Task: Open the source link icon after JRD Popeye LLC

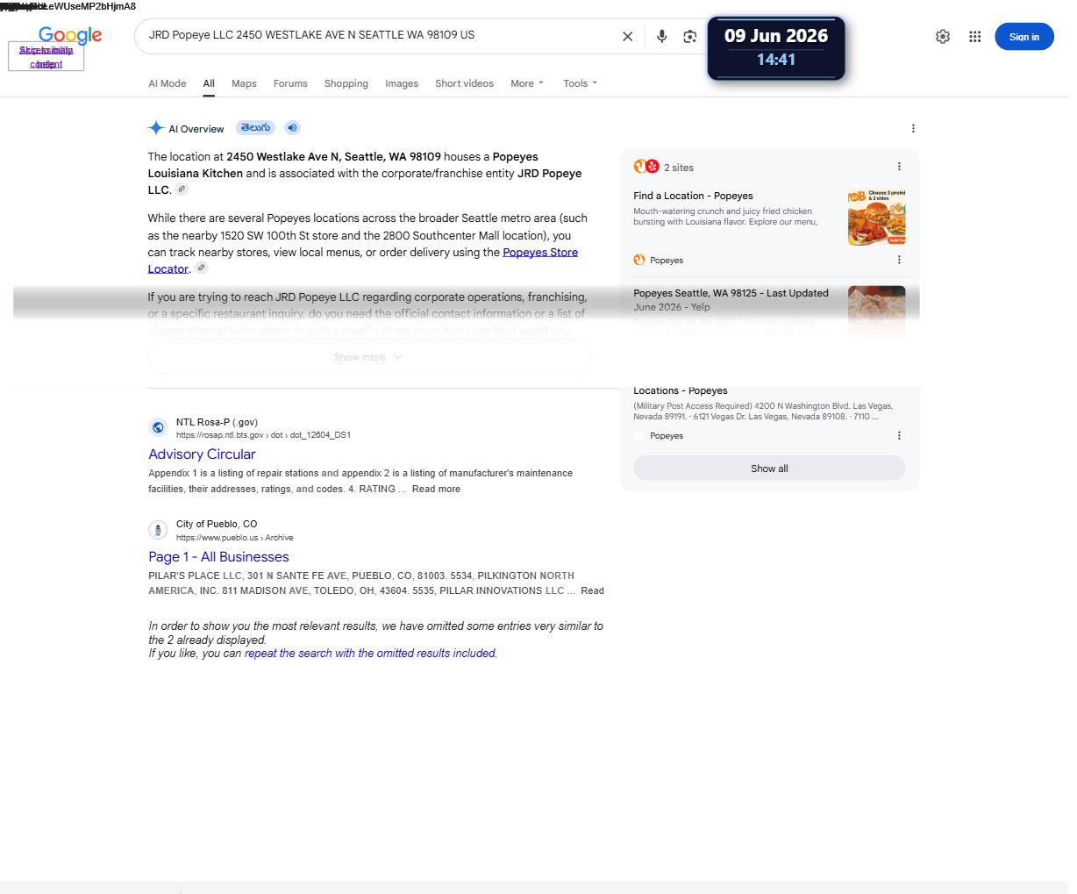Action: (x=182, y=190)
